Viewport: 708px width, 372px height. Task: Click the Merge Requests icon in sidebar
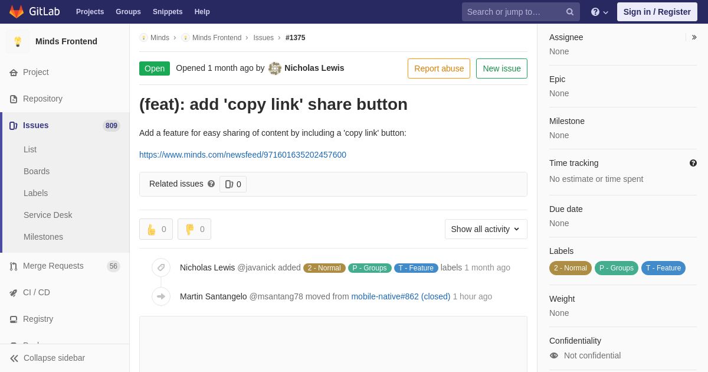(x=14, y=266)
